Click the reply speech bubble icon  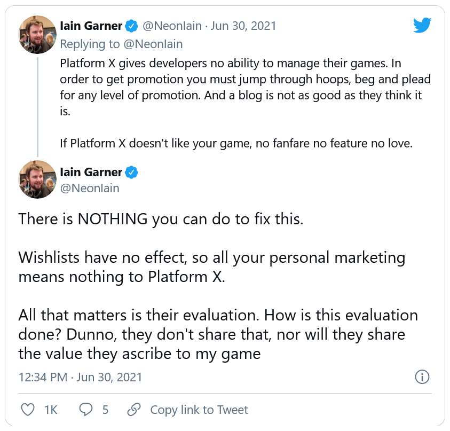[86, 410]
